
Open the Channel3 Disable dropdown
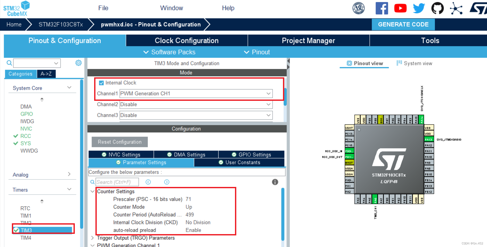[x=196, y=115]
